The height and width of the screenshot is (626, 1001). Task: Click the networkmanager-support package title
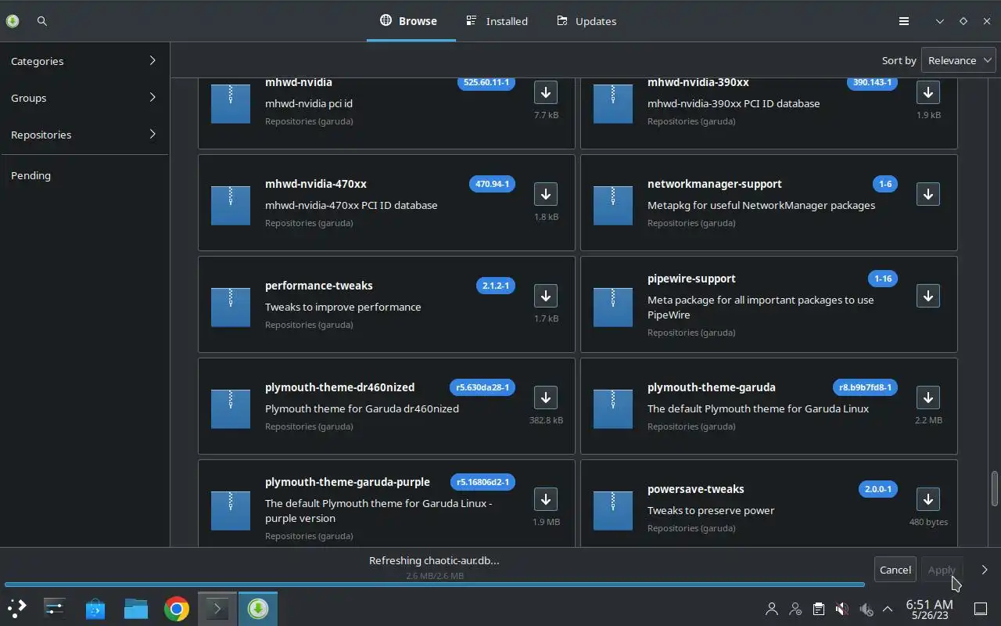tap(715, 184)
